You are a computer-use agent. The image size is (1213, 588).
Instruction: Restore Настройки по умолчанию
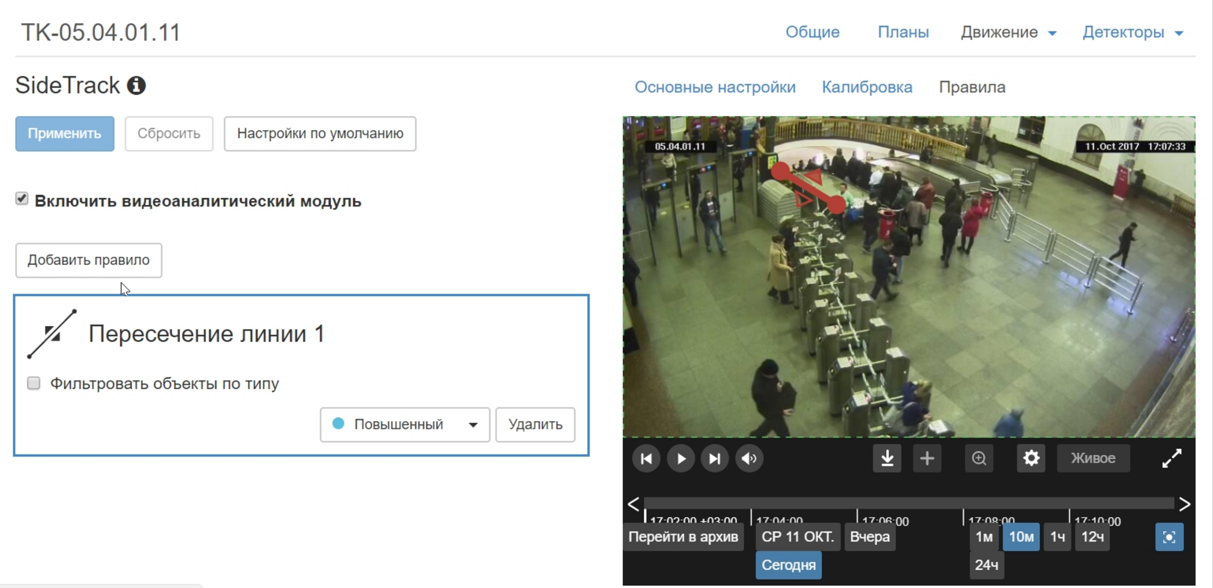[x=320, y=134]
